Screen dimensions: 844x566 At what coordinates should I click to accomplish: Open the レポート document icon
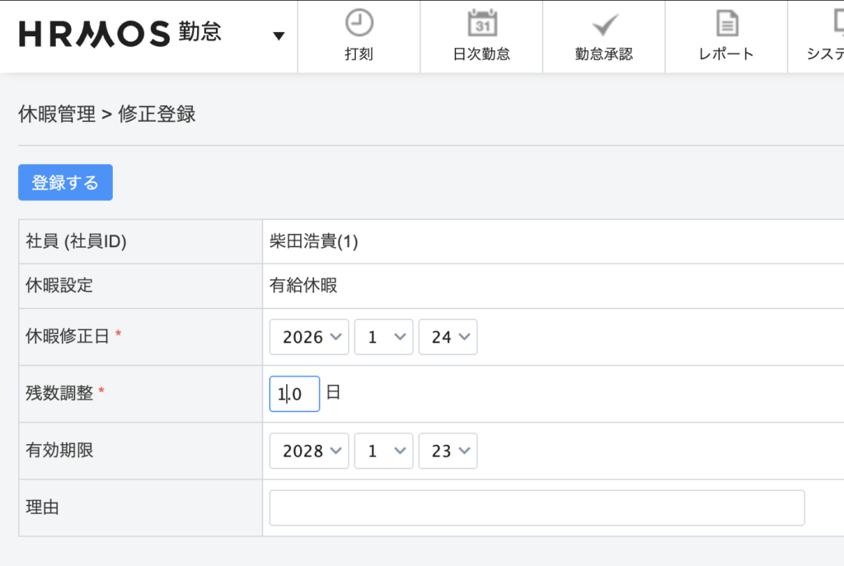click(726, 23)
